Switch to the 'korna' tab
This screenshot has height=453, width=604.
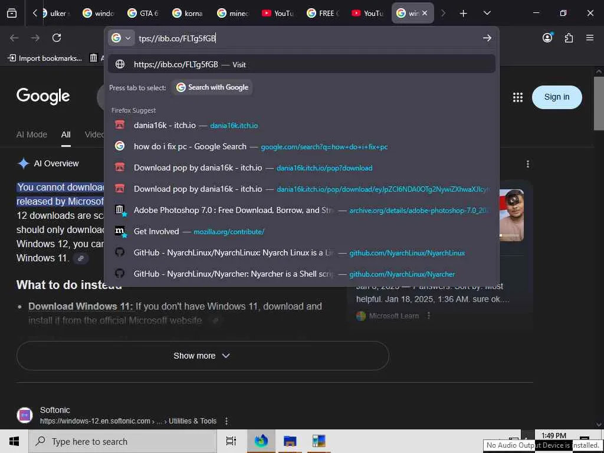tap(188, 13)
